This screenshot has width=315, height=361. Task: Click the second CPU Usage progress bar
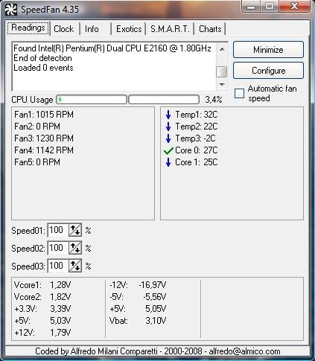pyautogui.click(x=164, y=100)
